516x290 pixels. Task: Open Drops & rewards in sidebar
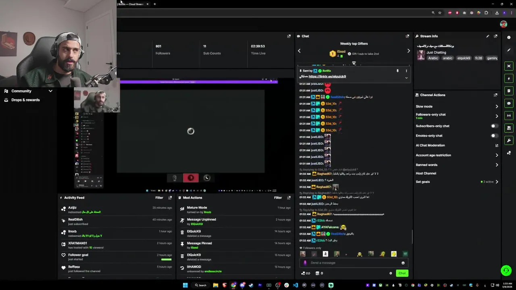26,100
